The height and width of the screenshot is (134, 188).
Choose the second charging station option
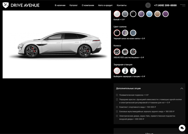tap(125, 71)
